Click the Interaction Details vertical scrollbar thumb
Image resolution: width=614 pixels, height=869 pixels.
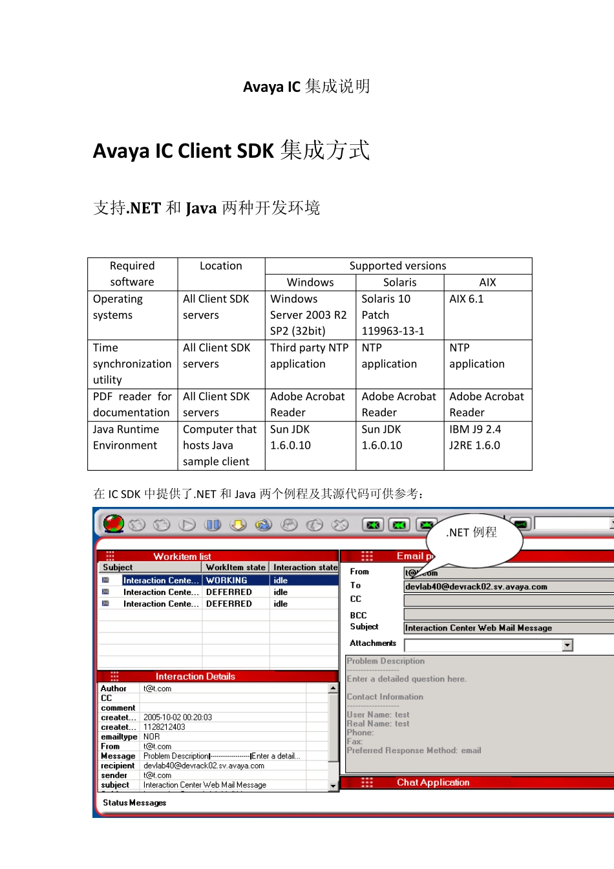point(333,727)
